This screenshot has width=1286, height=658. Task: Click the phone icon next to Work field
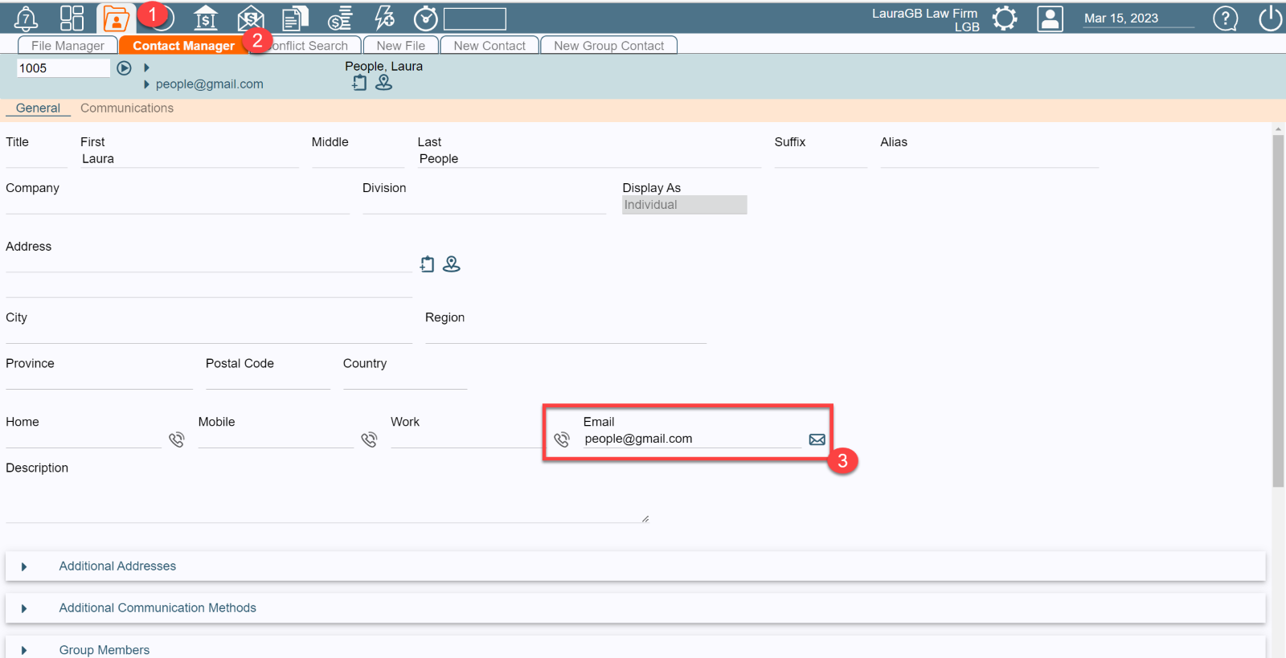(x=562, y=439)
